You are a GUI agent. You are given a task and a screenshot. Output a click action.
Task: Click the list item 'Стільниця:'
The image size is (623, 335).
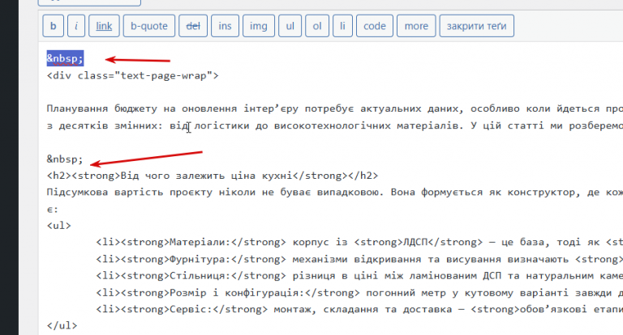click(359, 276)
